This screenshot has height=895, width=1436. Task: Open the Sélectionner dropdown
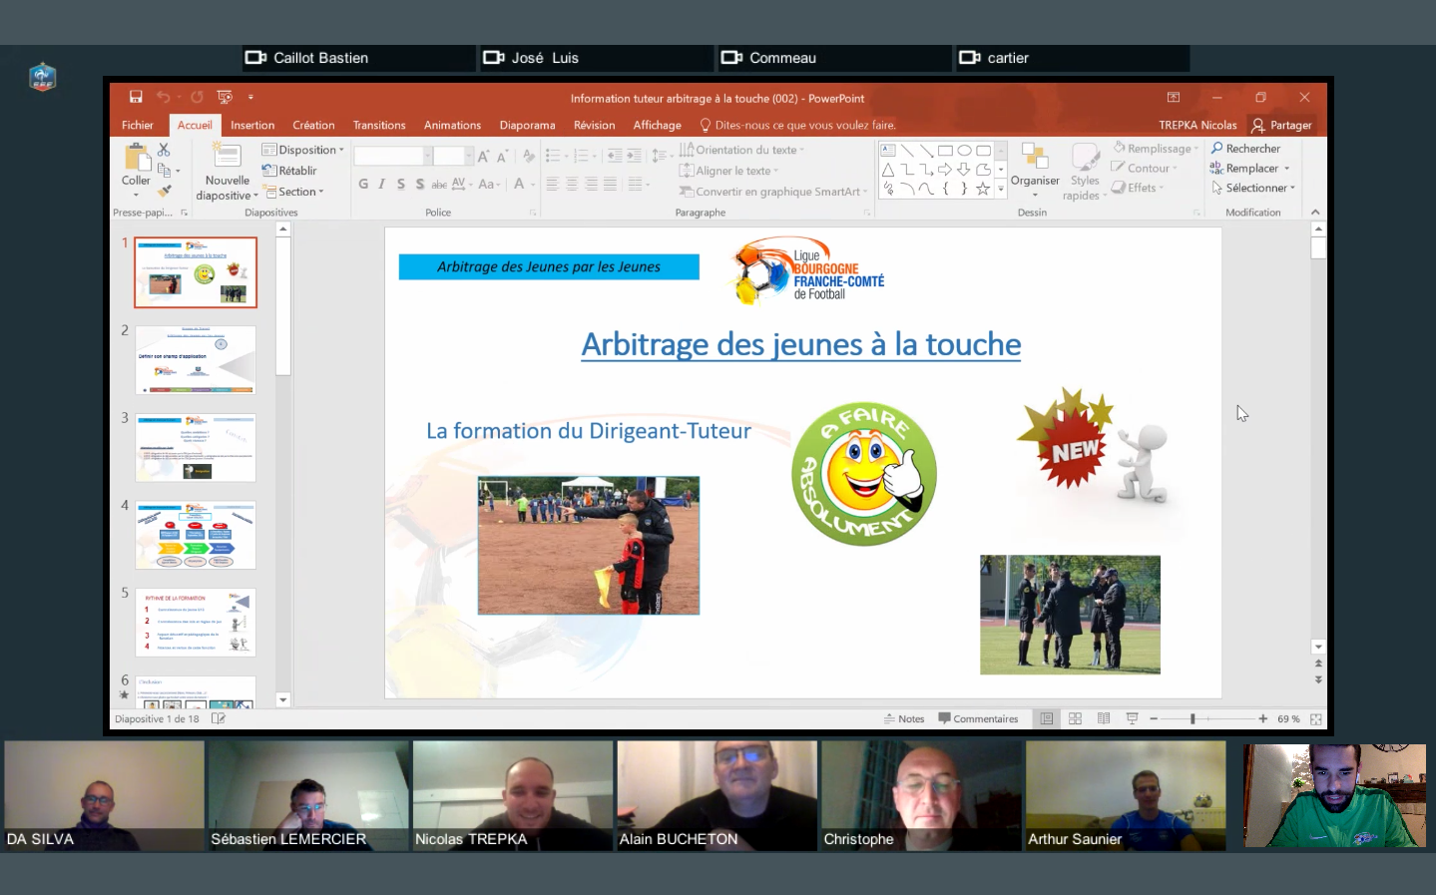(x=1253, y=188)
